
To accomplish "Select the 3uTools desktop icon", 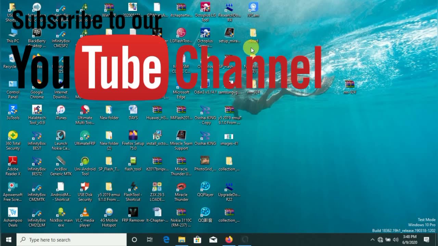I will (13, 112).
